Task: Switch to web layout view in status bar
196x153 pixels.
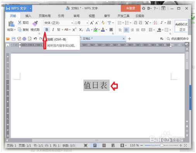Action: pyautogui.click(x=113, y=146)
